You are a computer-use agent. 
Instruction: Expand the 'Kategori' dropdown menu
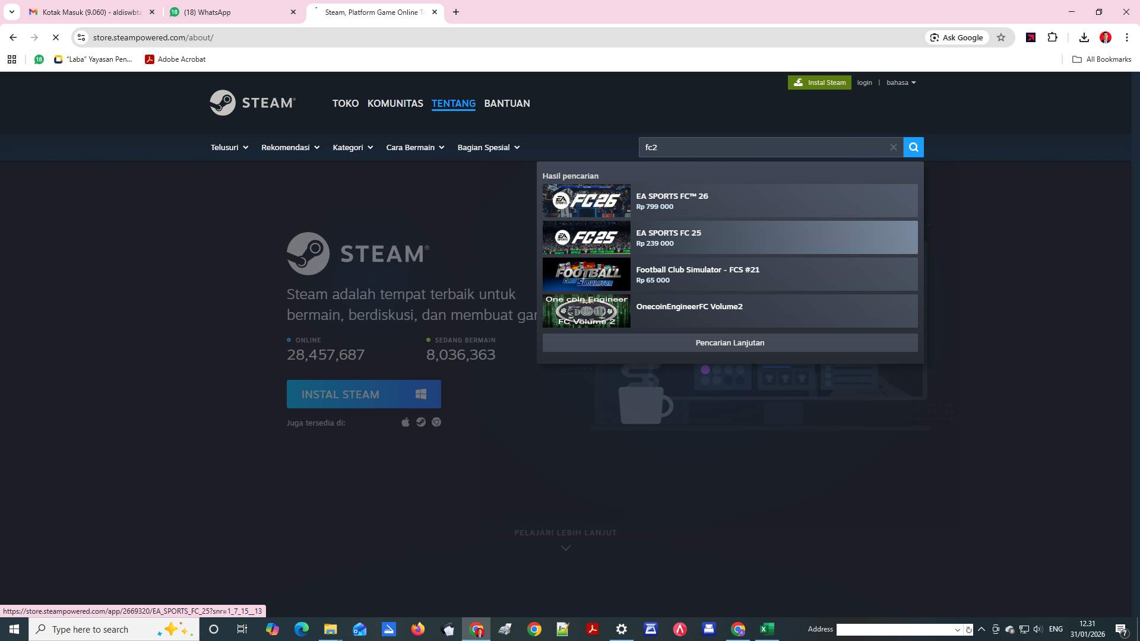tap(352, 147)
